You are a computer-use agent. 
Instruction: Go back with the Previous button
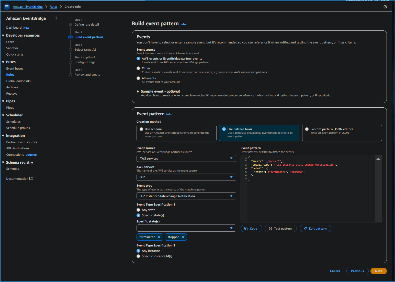(357, 271)
